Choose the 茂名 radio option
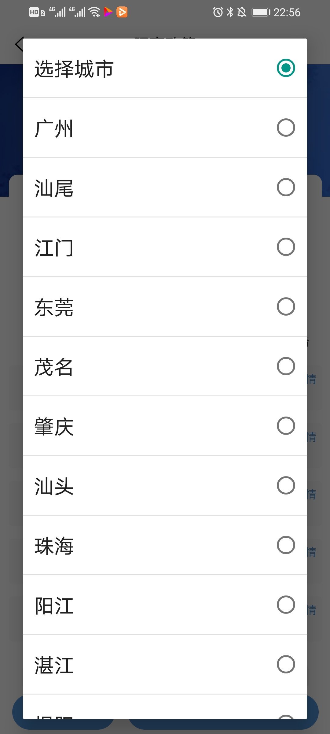The width and height of the screenshot is (330, 734). (286, 366)
